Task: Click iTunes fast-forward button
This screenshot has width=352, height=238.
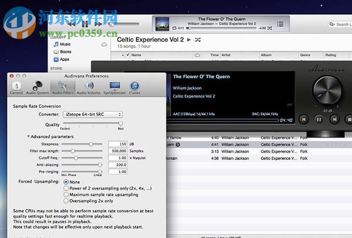Action: [99, 24]
